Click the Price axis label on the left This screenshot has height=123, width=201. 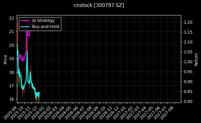pos(5,59)
